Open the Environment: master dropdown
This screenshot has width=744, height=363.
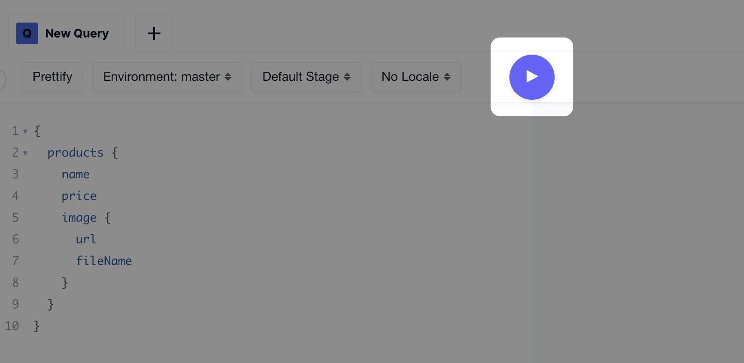tap(167, 77)
